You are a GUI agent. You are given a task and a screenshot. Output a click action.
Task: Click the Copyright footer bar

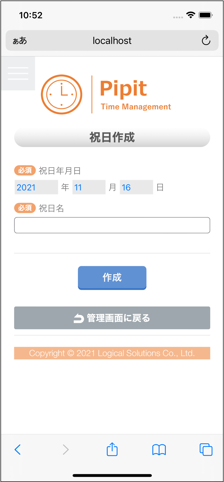tap(112, 353)
